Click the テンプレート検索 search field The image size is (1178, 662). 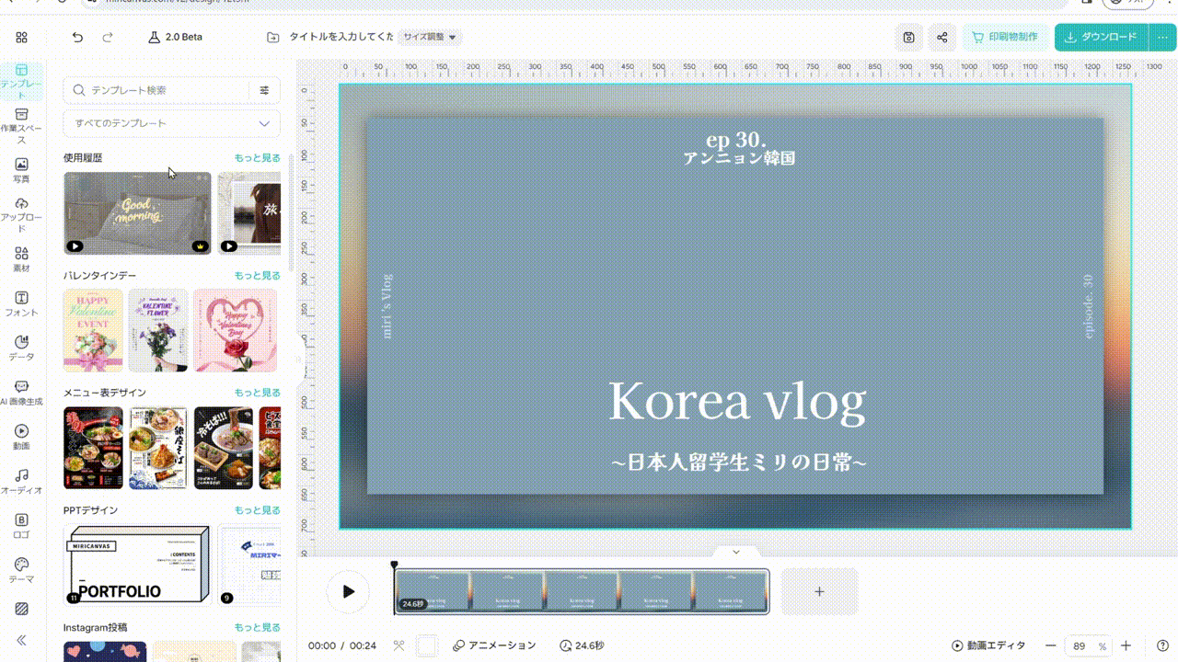pos(161,90)
